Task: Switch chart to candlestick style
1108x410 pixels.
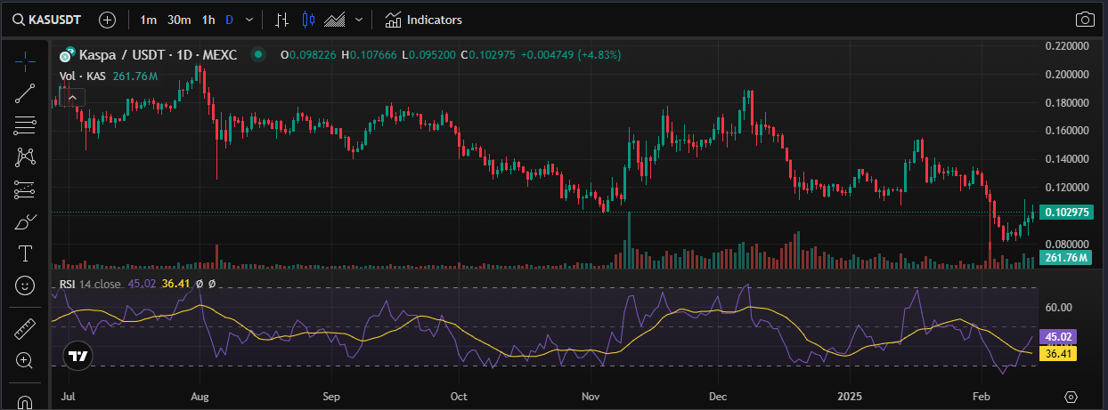Action: (308, 20)
